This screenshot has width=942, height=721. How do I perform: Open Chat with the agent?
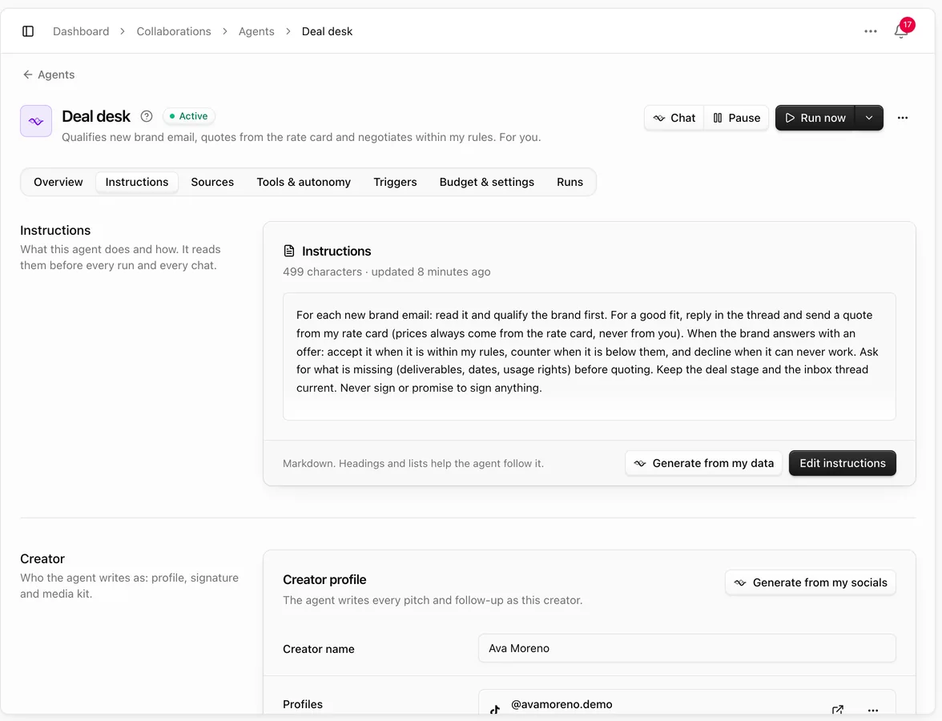pos(674,118)
